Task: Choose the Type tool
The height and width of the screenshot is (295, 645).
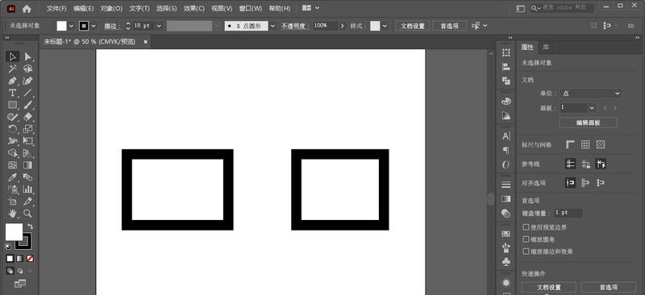Action: 12,93
